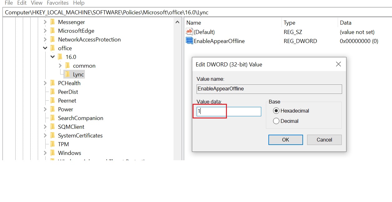Click the common folder icon
392x202 pixels.
[67, 65]
